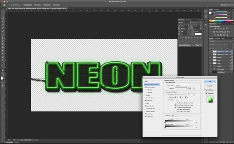The image size is (234, 144).
Task: Uncheck the Preview checkbox
Action: click(207, 93)
